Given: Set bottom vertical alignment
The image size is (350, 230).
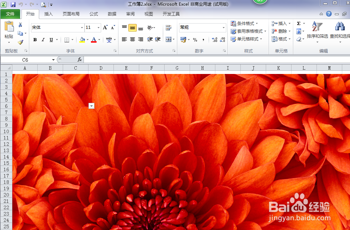Looking at the screenshot, I should coord(140,28).
